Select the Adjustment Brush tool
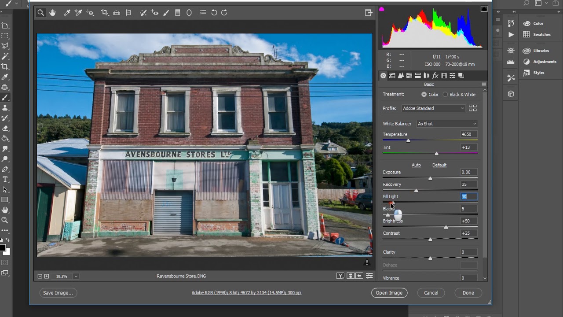 tap(166, 13)
